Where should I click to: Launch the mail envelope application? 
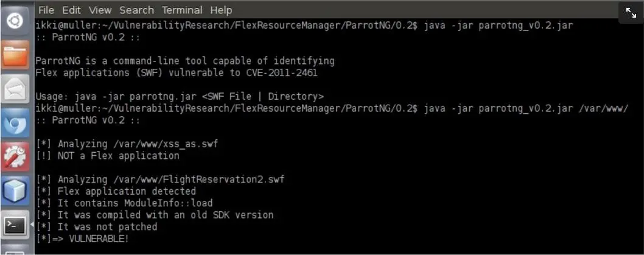point(15,90)
